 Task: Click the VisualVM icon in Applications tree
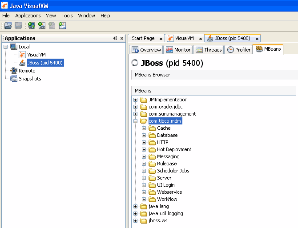(x=22, y=55)
